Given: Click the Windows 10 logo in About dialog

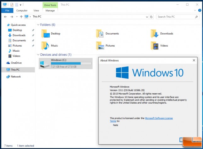Looking at the screenshot, I should (149, 72).
